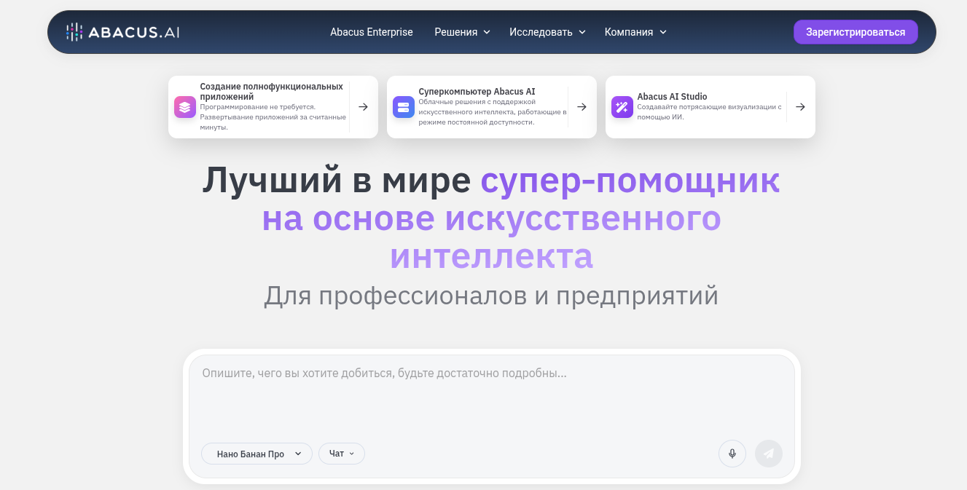Click arrow on Суперкомпьютер Abacus AI card
This screenshot has height=490, width=967.
[x=582, y=107]
